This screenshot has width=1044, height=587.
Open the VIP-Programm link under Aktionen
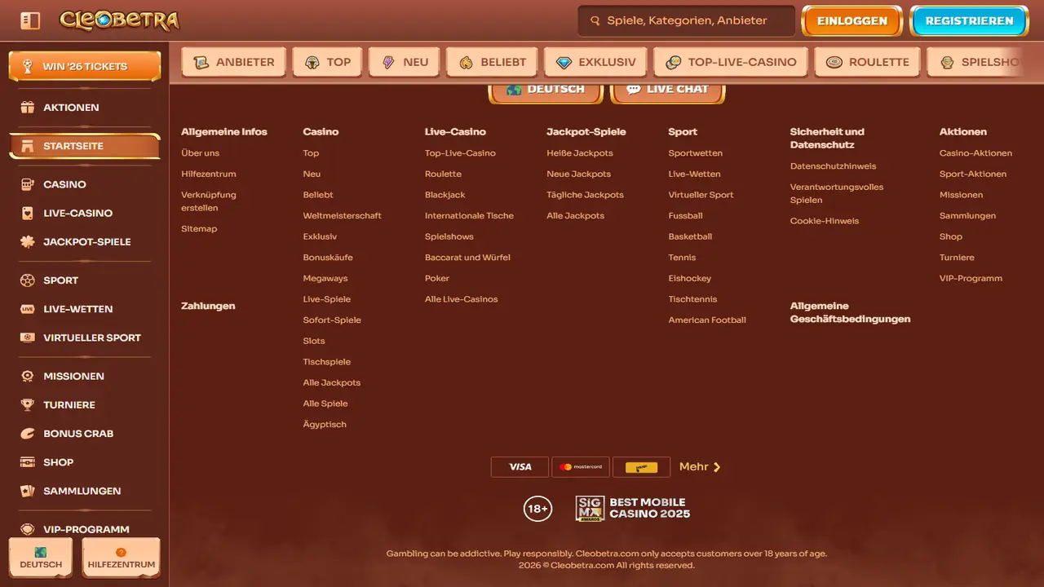[971, 278]
